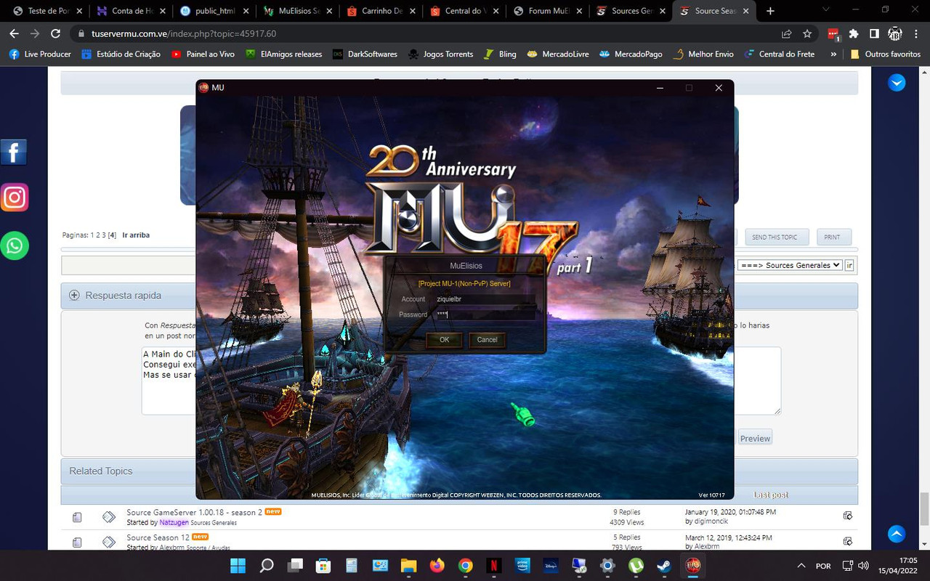
Task: Switch to the public_html tab
Action: [x=215, y=11]
